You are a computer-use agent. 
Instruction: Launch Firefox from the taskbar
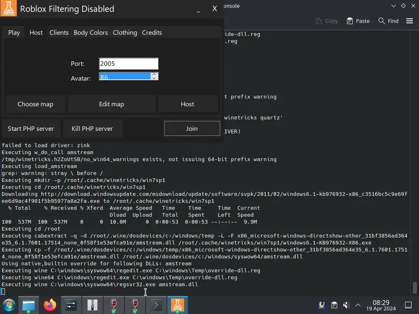(x=50, y=305)
